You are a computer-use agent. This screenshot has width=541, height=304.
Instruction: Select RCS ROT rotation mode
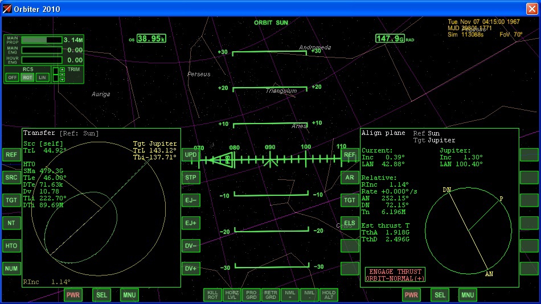pyautogui.click(x=27, y=77)
